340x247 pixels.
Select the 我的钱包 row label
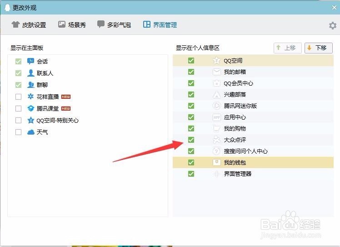point(235,162)
